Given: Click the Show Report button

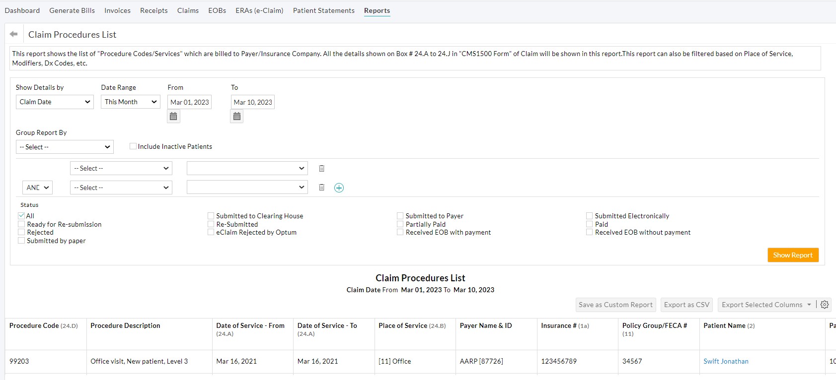Looking at the screenshot, I should [x=792, y=255].
